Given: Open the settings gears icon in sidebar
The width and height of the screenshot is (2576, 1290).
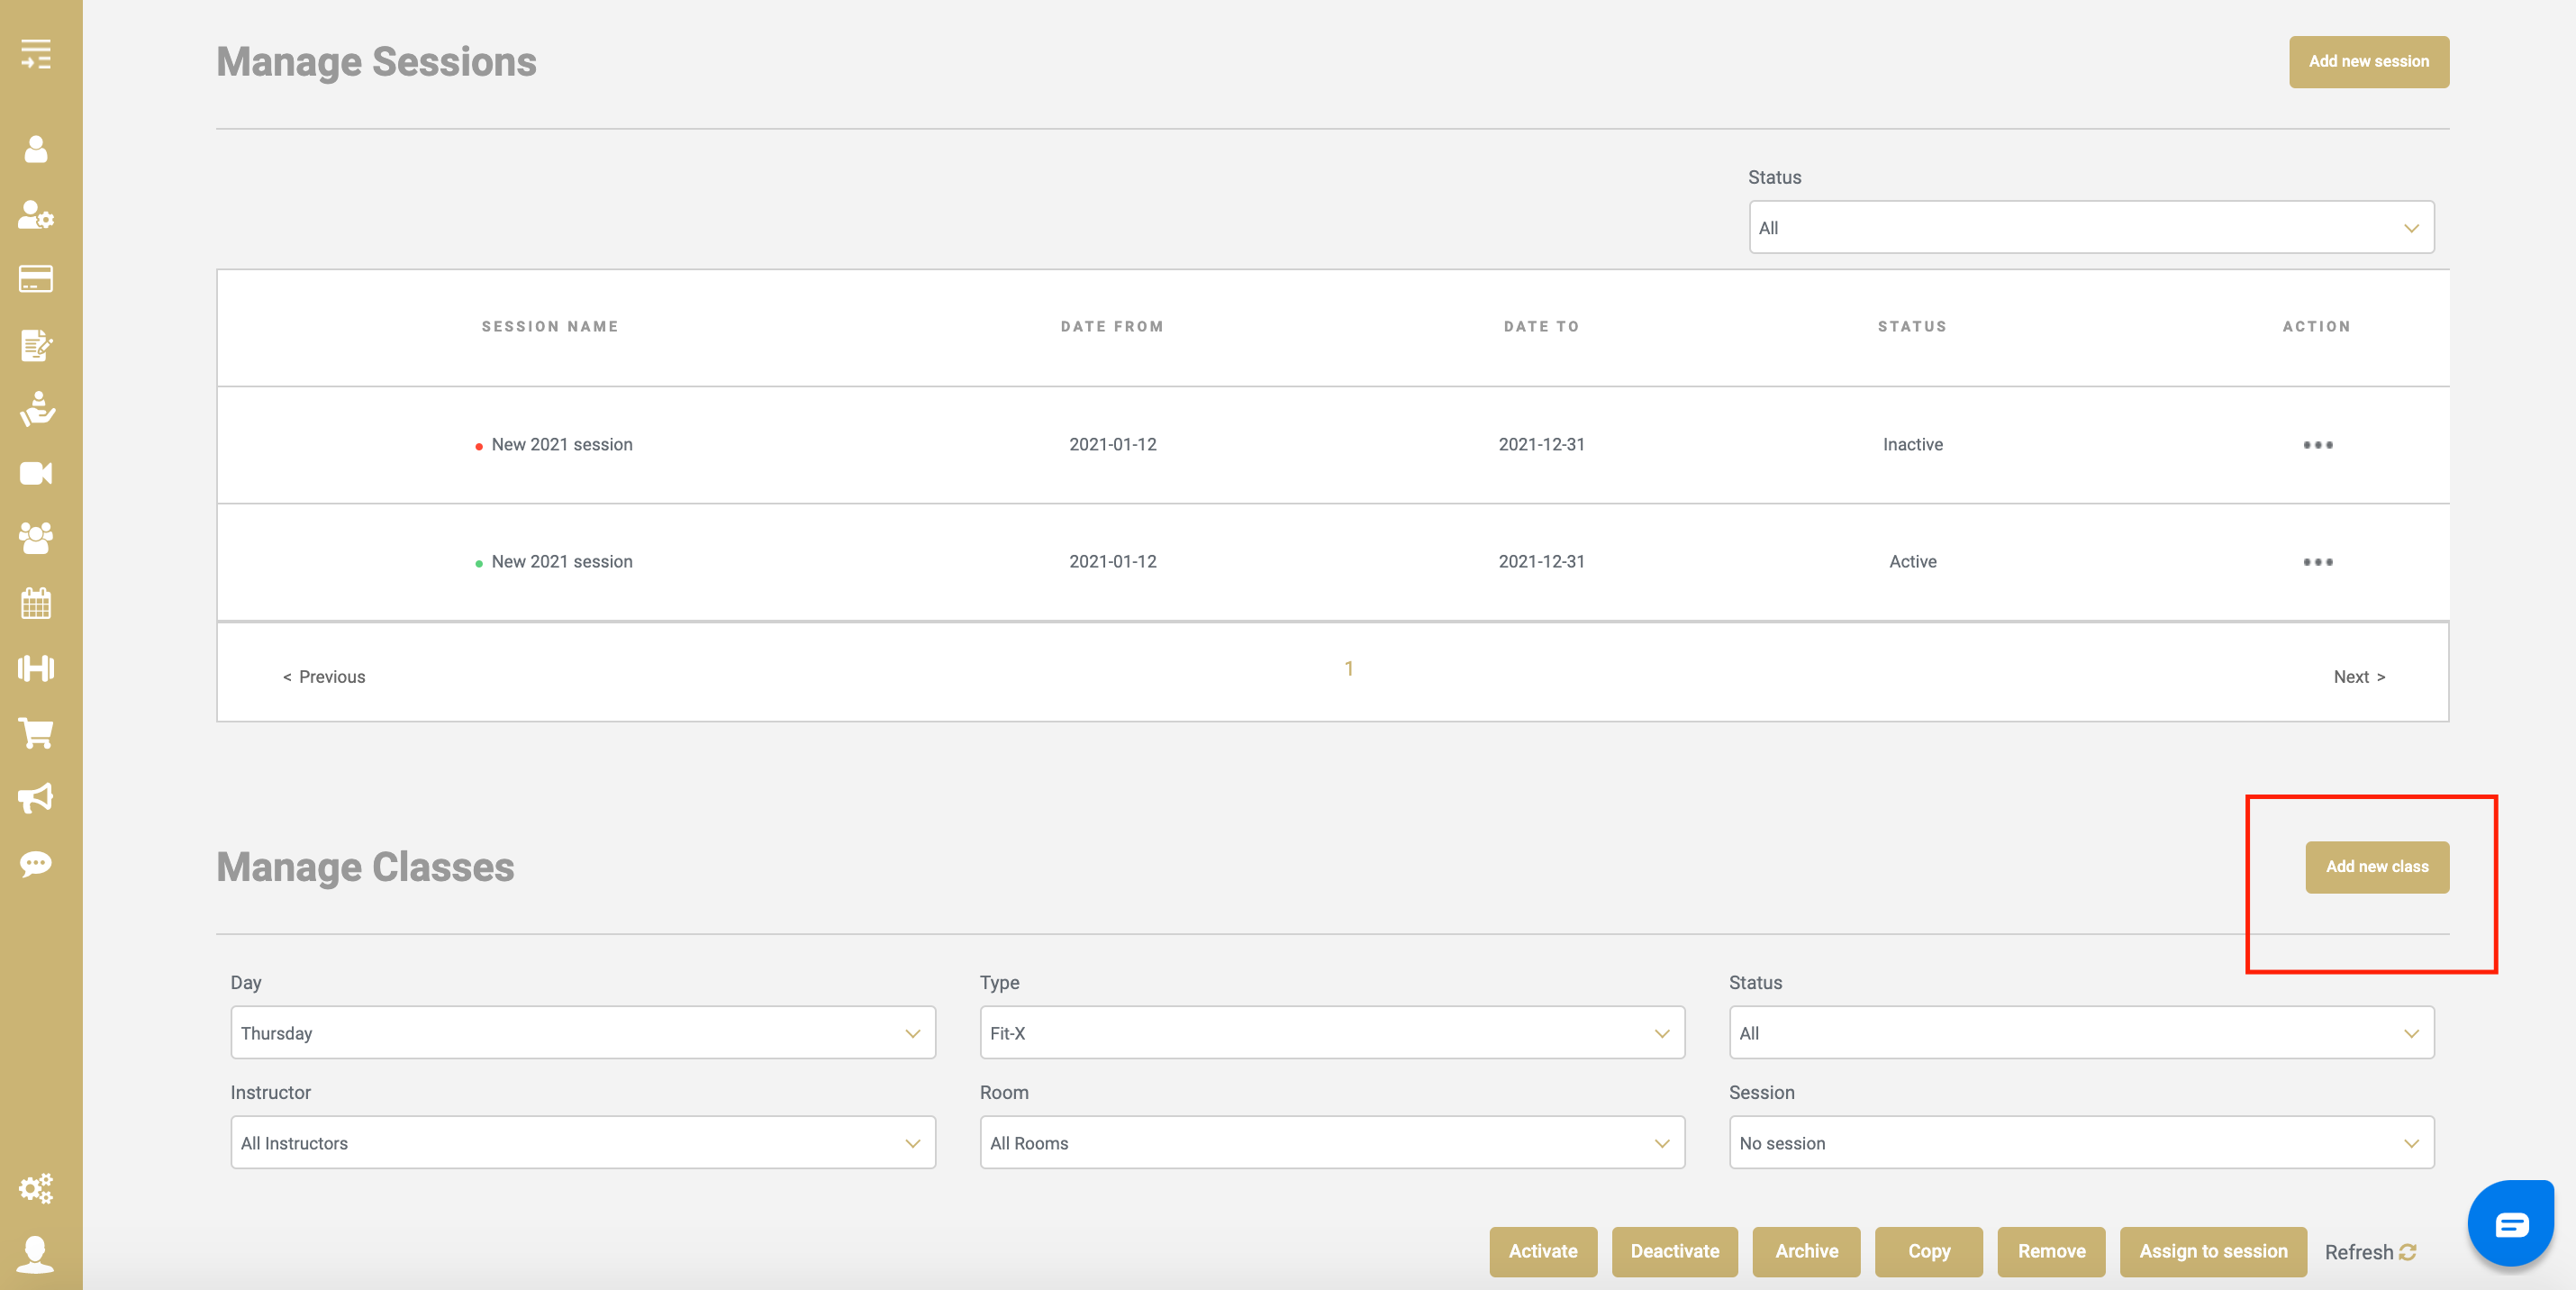Looking at the screenshot, I should (36, 1188).
